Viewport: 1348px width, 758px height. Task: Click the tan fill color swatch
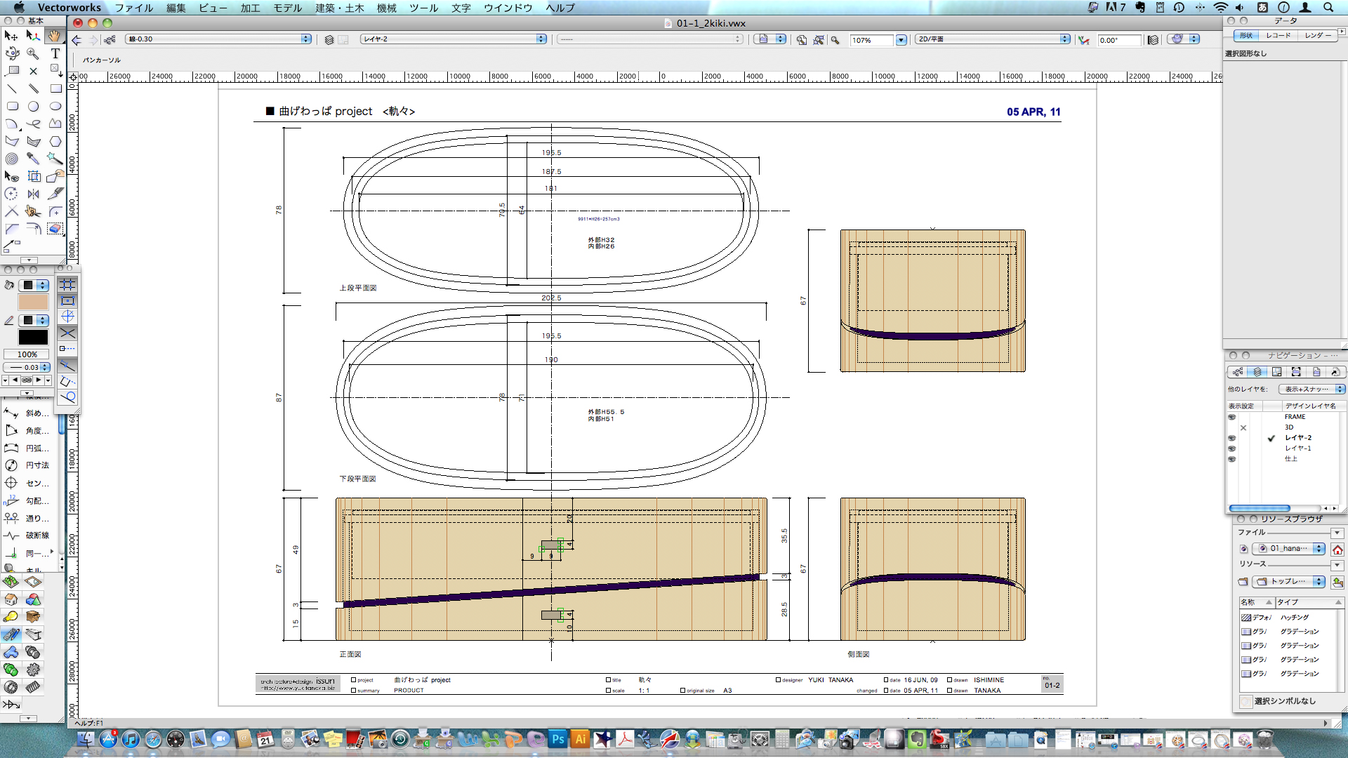(33, 302)
